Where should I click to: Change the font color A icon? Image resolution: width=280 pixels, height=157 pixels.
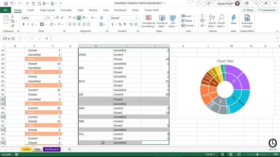(59, 24)
